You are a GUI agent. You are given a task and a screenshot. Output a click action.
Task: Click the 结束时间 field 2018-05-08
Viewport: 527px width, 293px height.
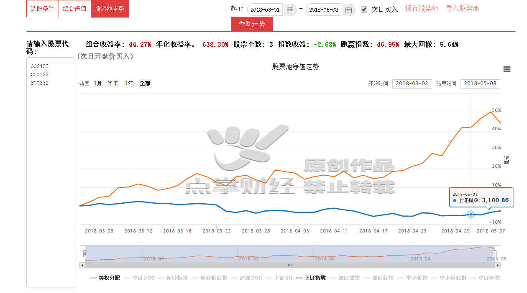point(480,83)
